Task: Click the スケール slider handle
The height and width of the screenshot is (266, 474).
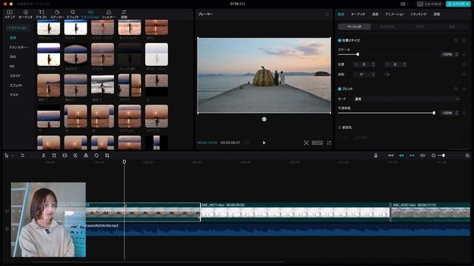Action: click(x=358, y=54)
